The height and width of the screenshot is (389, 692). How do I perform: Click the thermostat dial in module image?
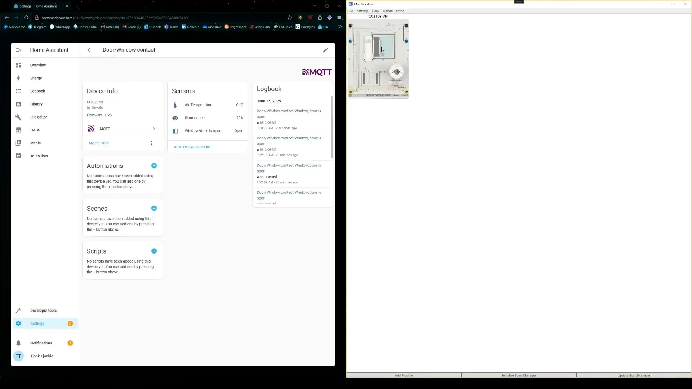pos(396,72)
